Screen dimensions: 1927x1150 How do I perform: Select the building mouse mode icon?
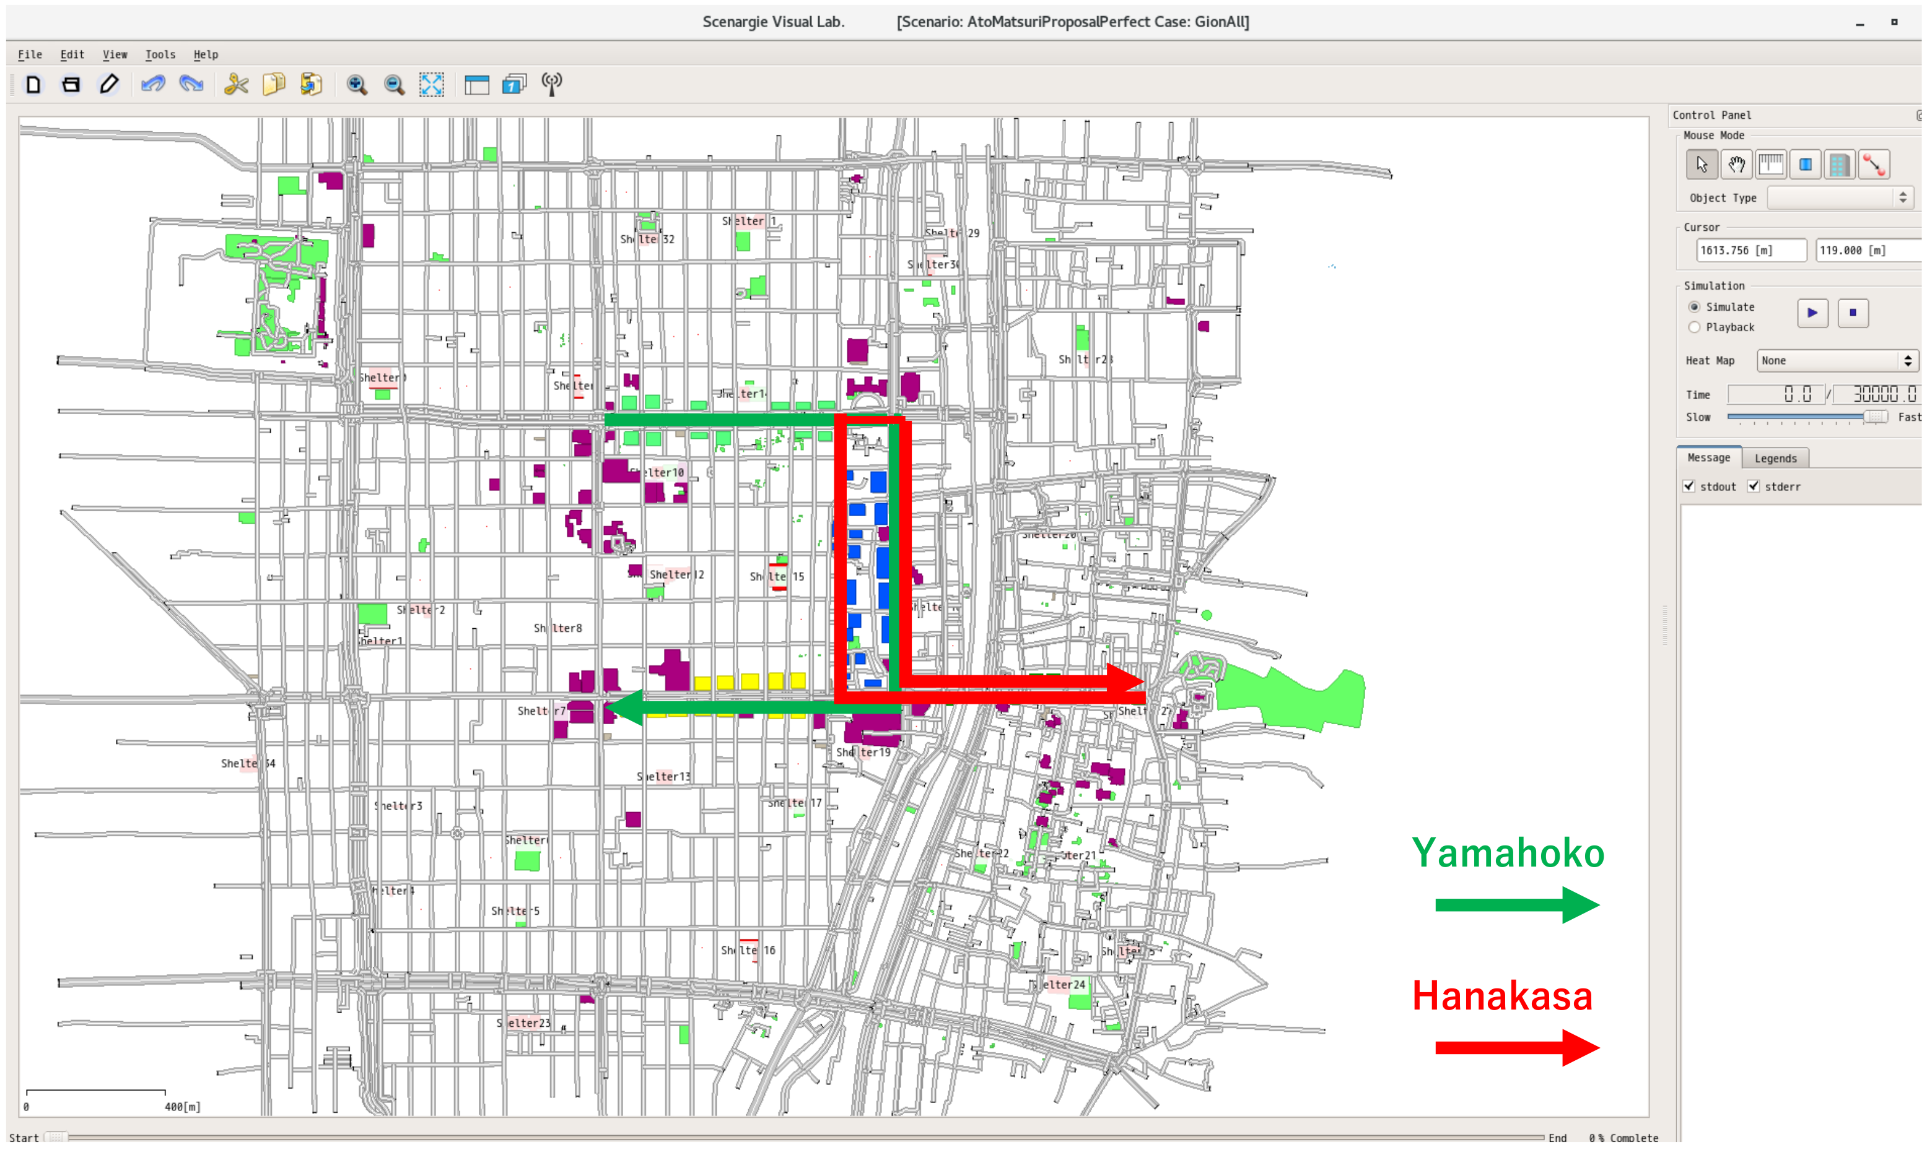(1838, 164)
